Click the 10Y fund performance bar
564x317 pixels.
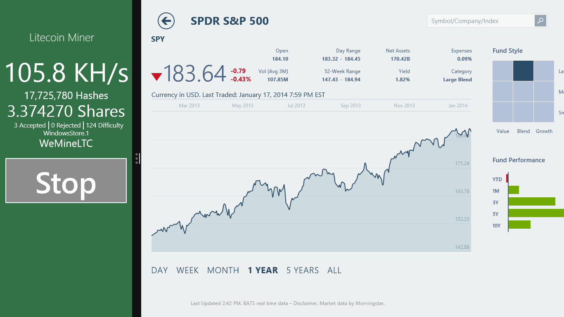click(519, 225)
